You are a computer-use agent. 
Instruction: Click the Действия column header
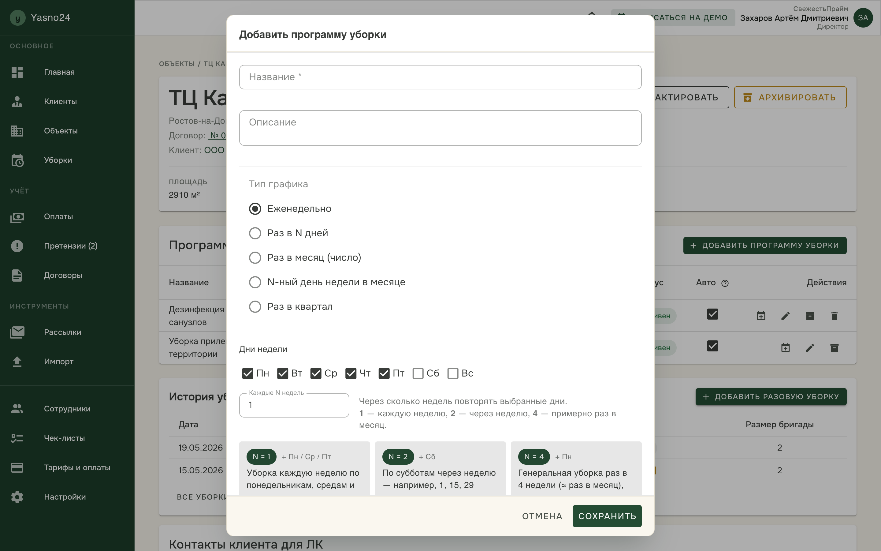click(x=826, y=283)
